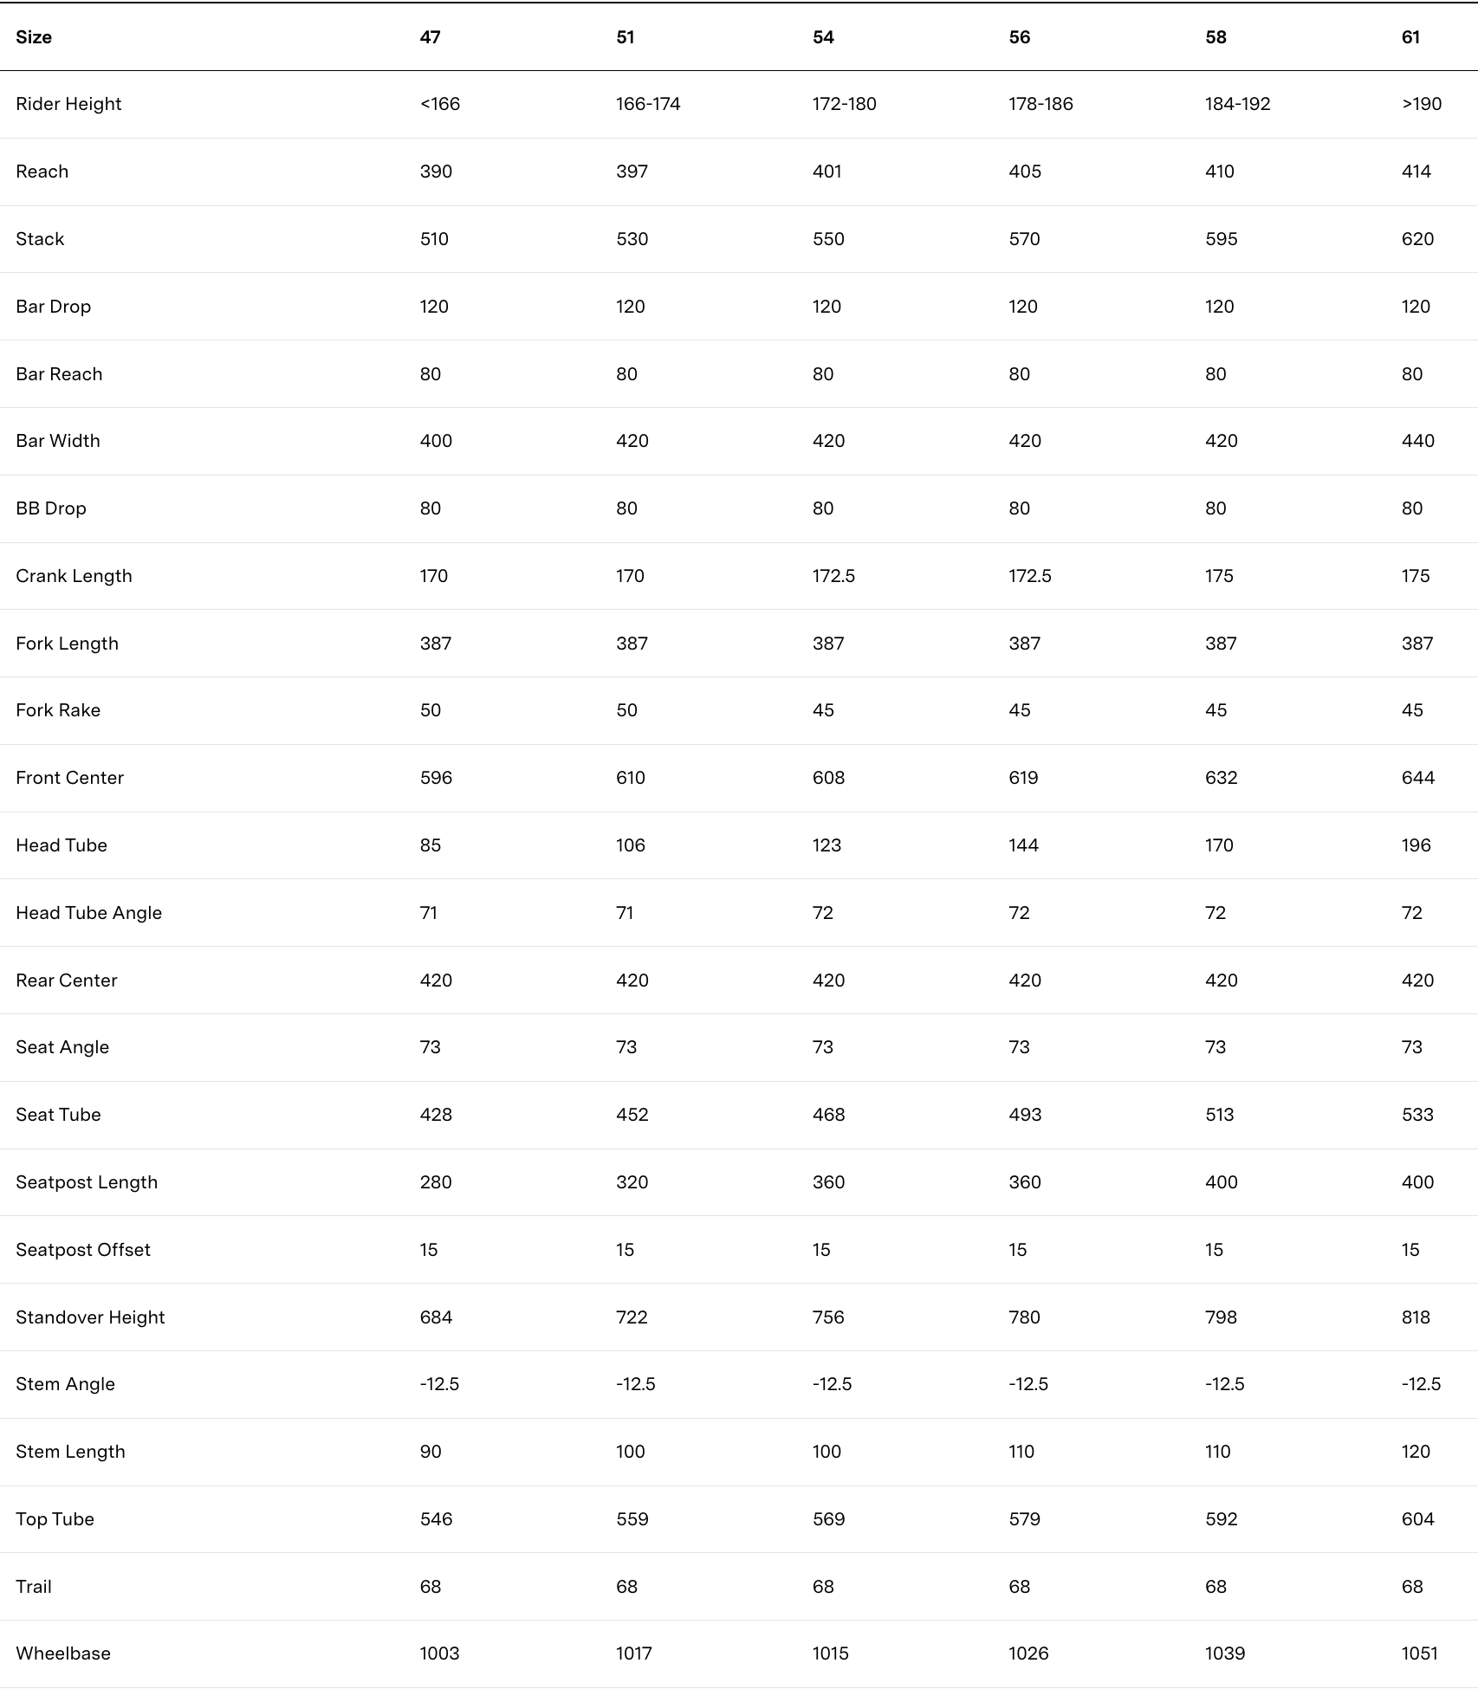1478x1689 pixels.
Task: Select Top Tube value 604
Action: tap(1417, 1519)
